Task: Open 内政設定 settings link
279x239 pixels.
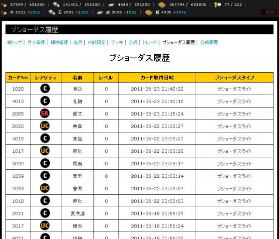Action: [x=96, y=42]
